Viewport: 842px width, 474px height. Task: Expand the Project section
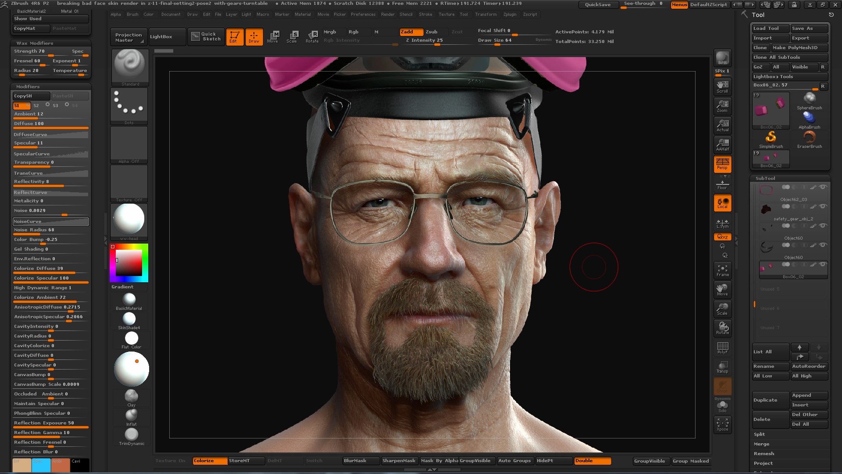point(763,463)
